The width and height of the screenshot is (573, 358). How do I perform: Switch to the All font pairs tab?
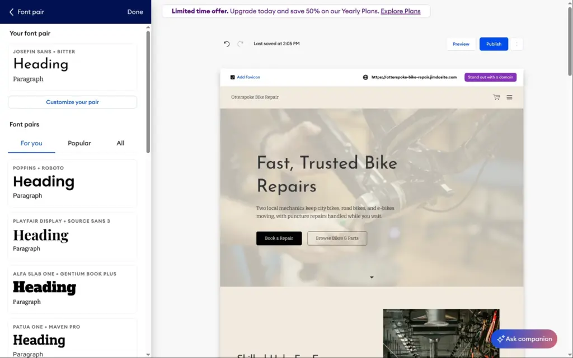pyautogui.click(x=120, y=143)
